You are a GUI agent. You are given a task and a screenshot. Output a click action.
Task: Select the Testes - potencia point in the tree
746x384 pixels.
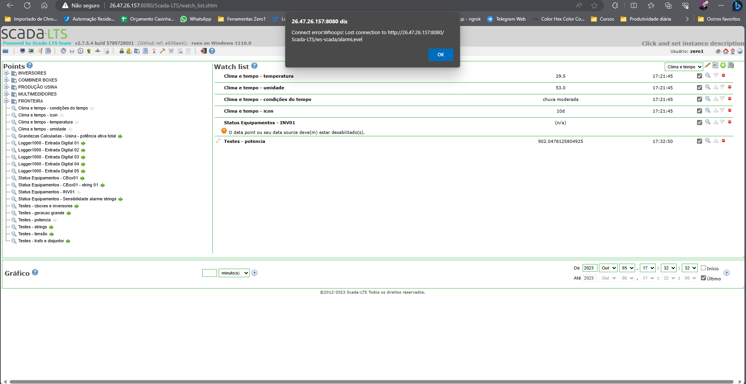(x=34, y=220)
